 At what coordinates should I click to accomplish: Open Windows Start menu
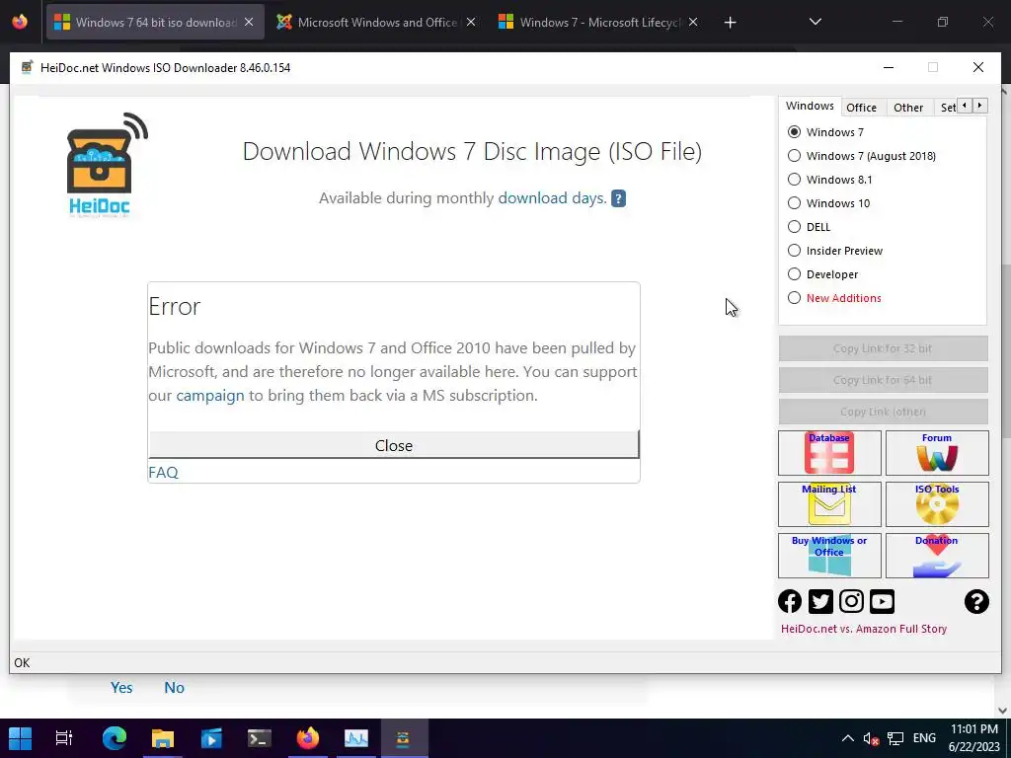[20, 738]
